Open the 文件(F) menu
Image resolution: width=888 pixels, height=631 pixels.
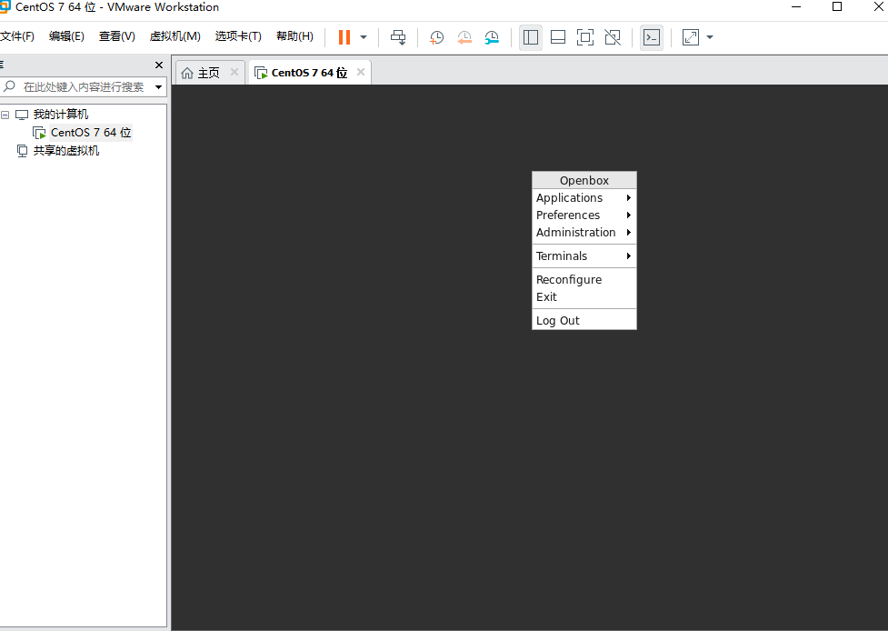[17, 36]
